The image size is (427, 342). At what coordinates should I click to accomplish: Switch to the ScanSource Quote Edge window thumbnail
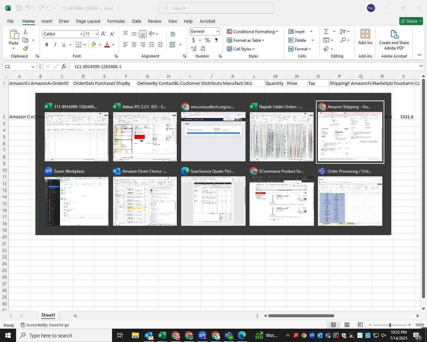pos(213,197)
